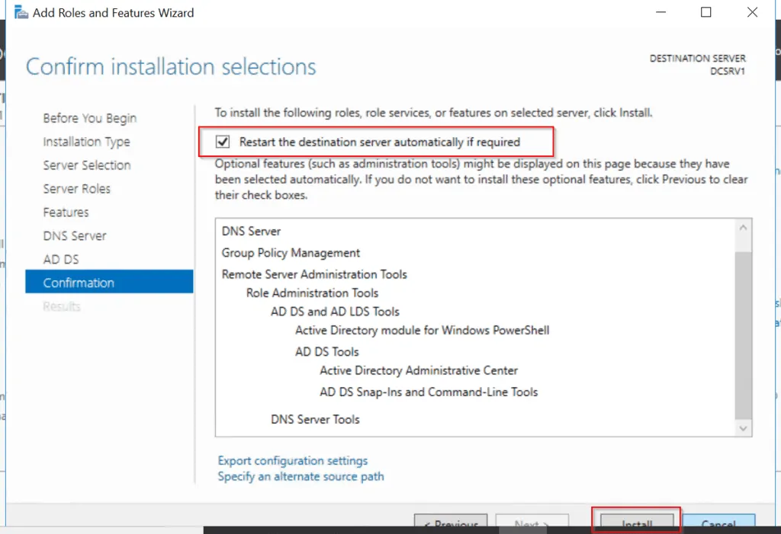Select Active Directory module for Windows PowerShell

coord(423,331)
